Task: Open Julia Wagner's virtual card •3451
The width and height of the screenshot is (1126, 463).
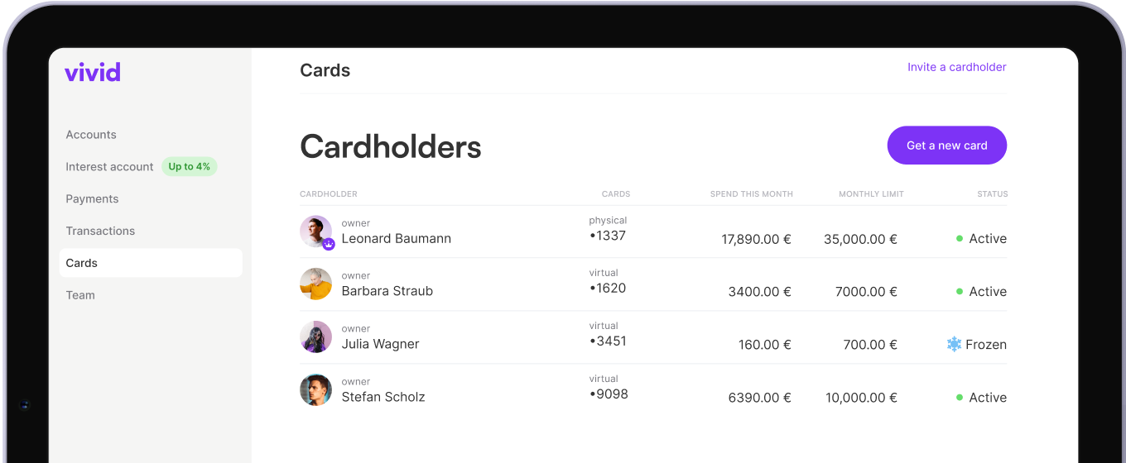Action: pos(608,341)
